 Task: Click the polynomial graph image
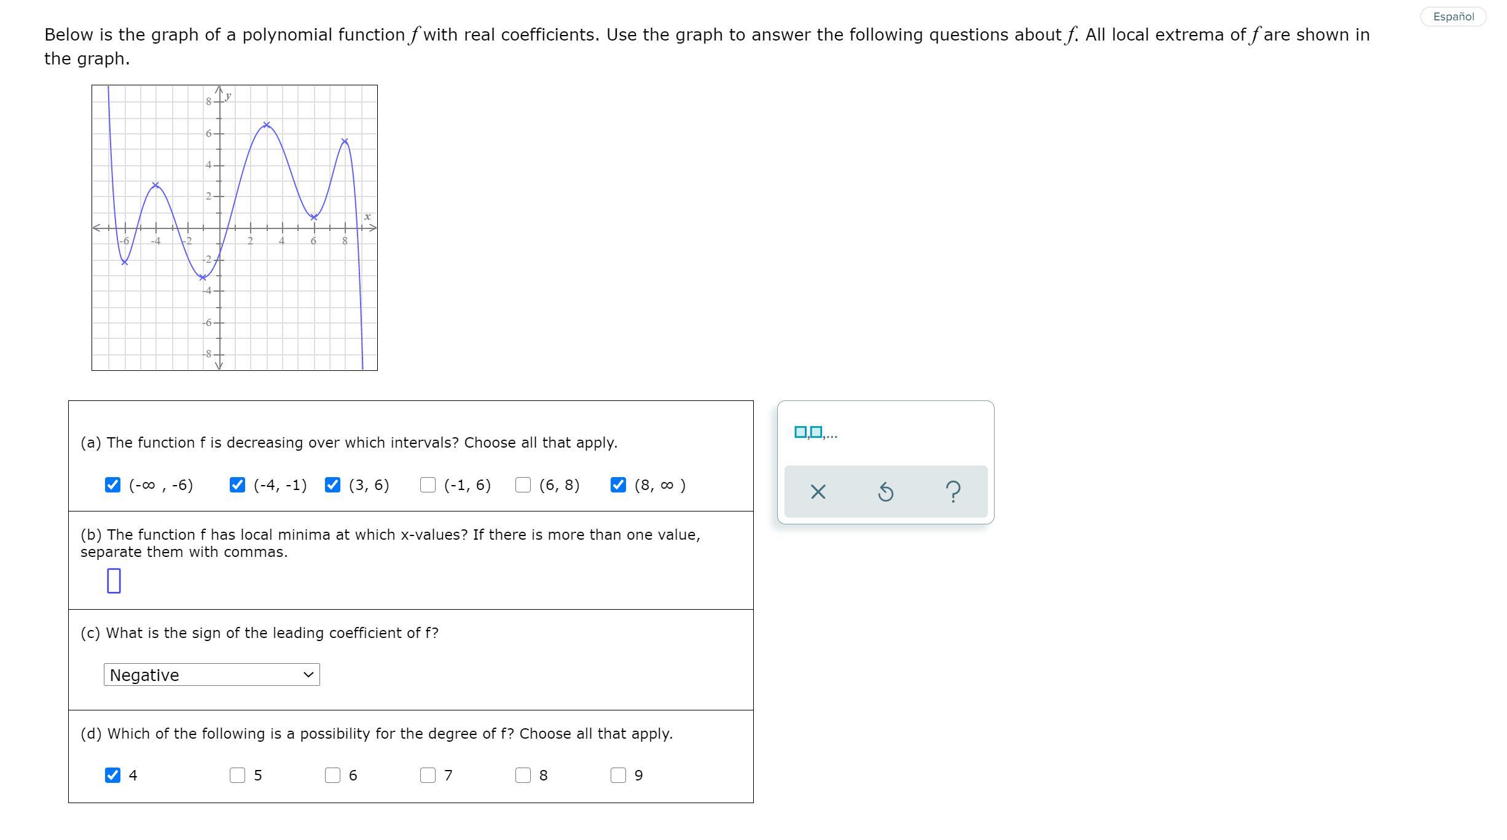click(235, 228)
